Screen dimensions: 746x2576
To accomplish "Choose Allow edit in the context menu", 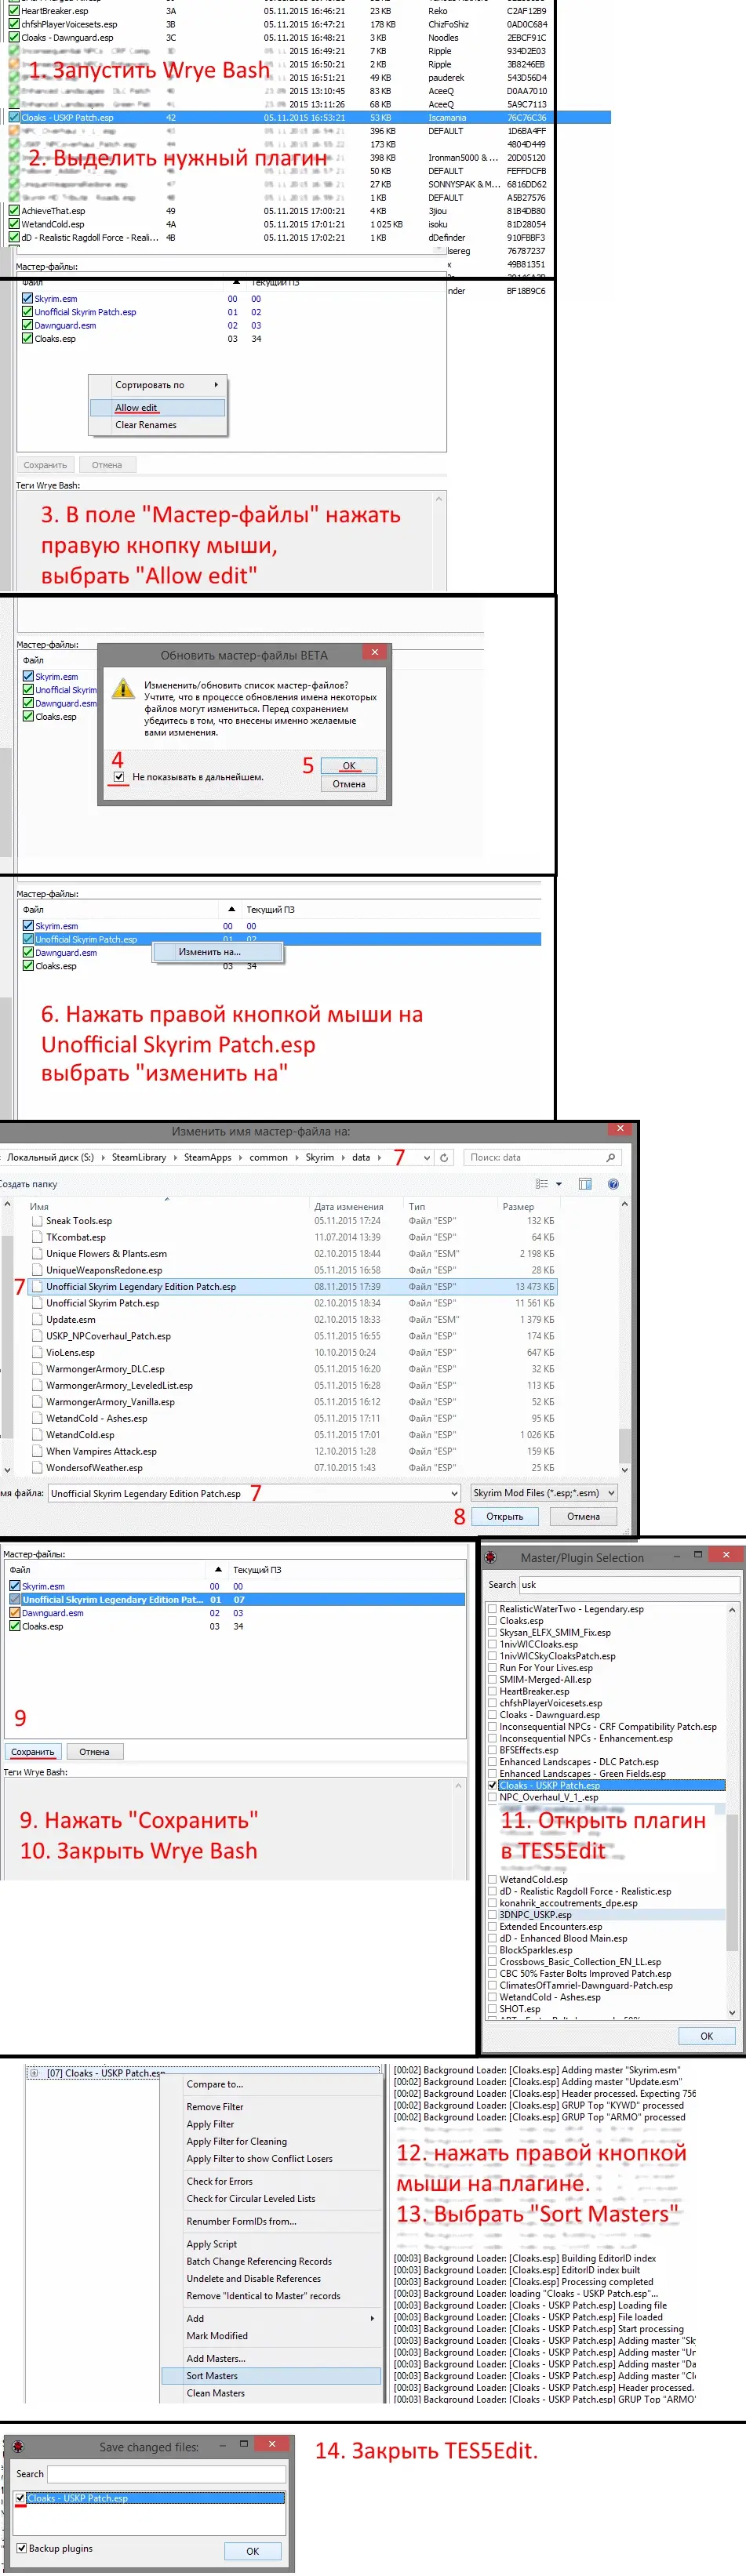I will [x=136, y=407].
